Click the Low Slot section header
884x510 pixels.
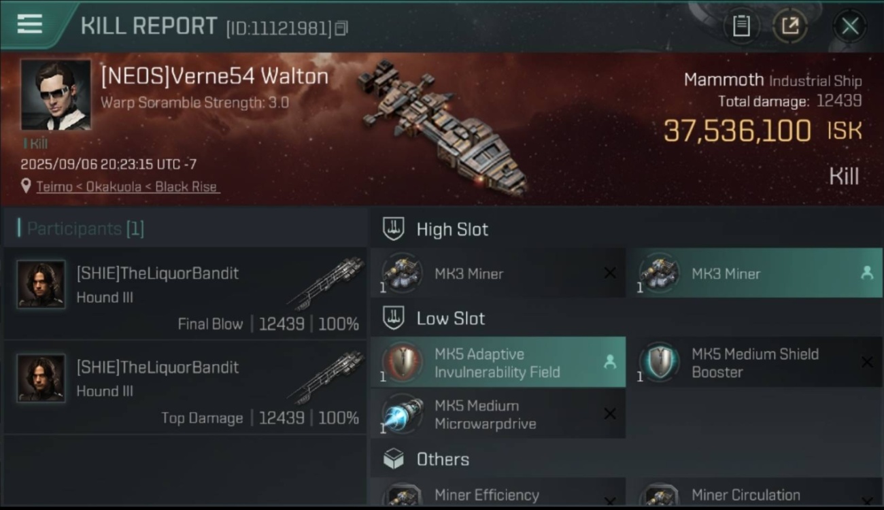pyautogui.click(x=450, y=318)
